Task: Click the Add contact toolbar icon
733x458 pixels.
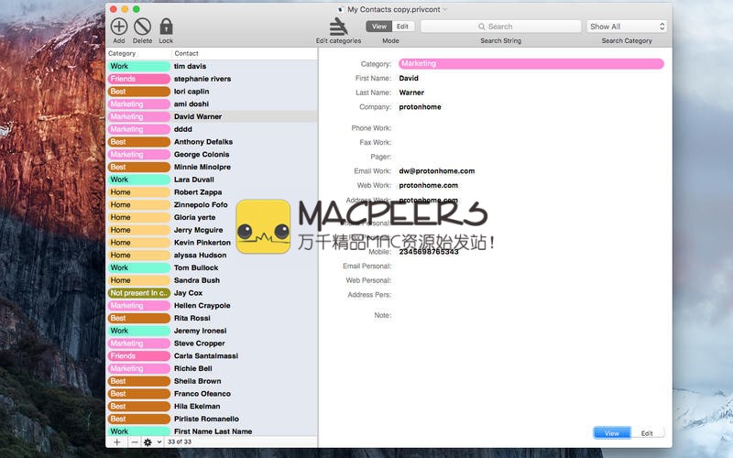Action: tap(119, 27)
